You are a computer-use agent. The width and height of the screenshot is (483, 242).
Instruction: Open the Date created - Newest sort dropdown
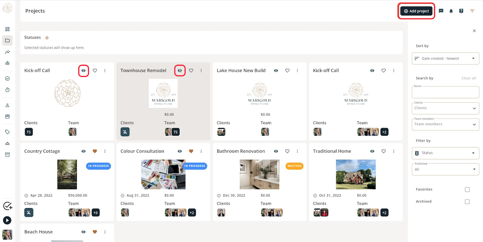446,58
